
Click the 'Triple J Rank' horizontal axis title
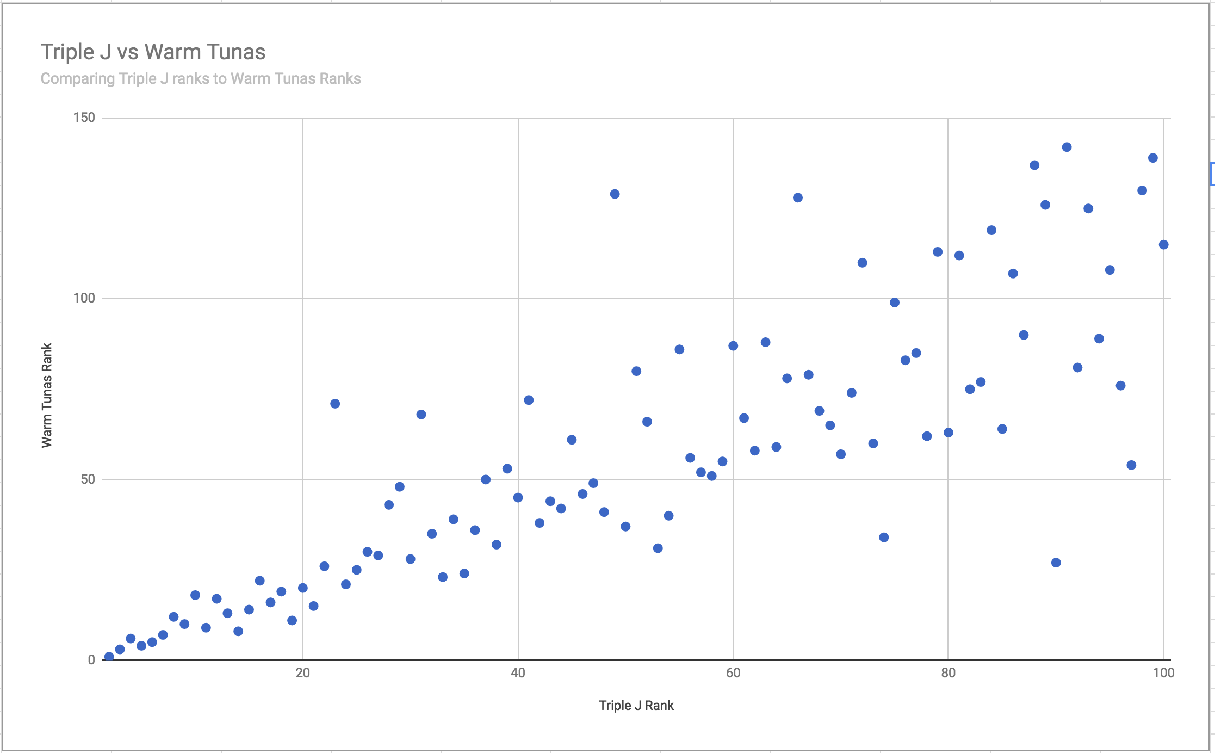pyautogui.click(x=636, y=706)
